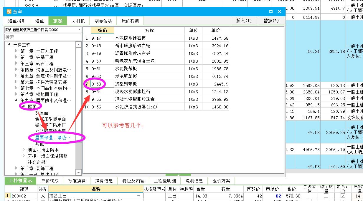Select 补充定额 tree item
This screenshot has width=363, height=201.
37,162
